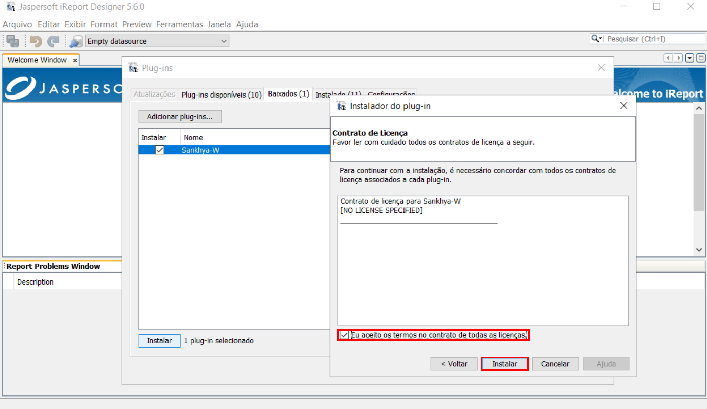The height and width of the screenshot is (409, 707).
Task: Open the Preview menu
Action: pos(137,24)
